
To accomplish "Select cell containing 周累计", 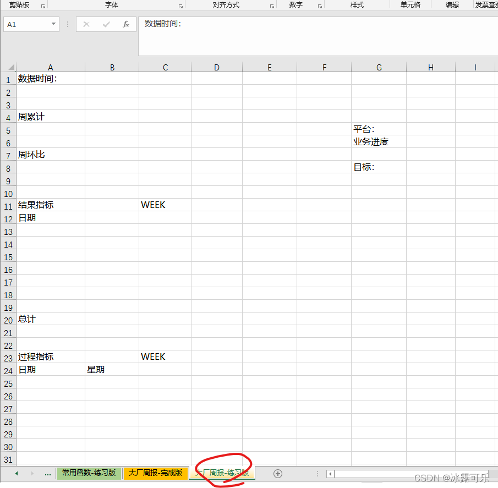I will [51, 117].
